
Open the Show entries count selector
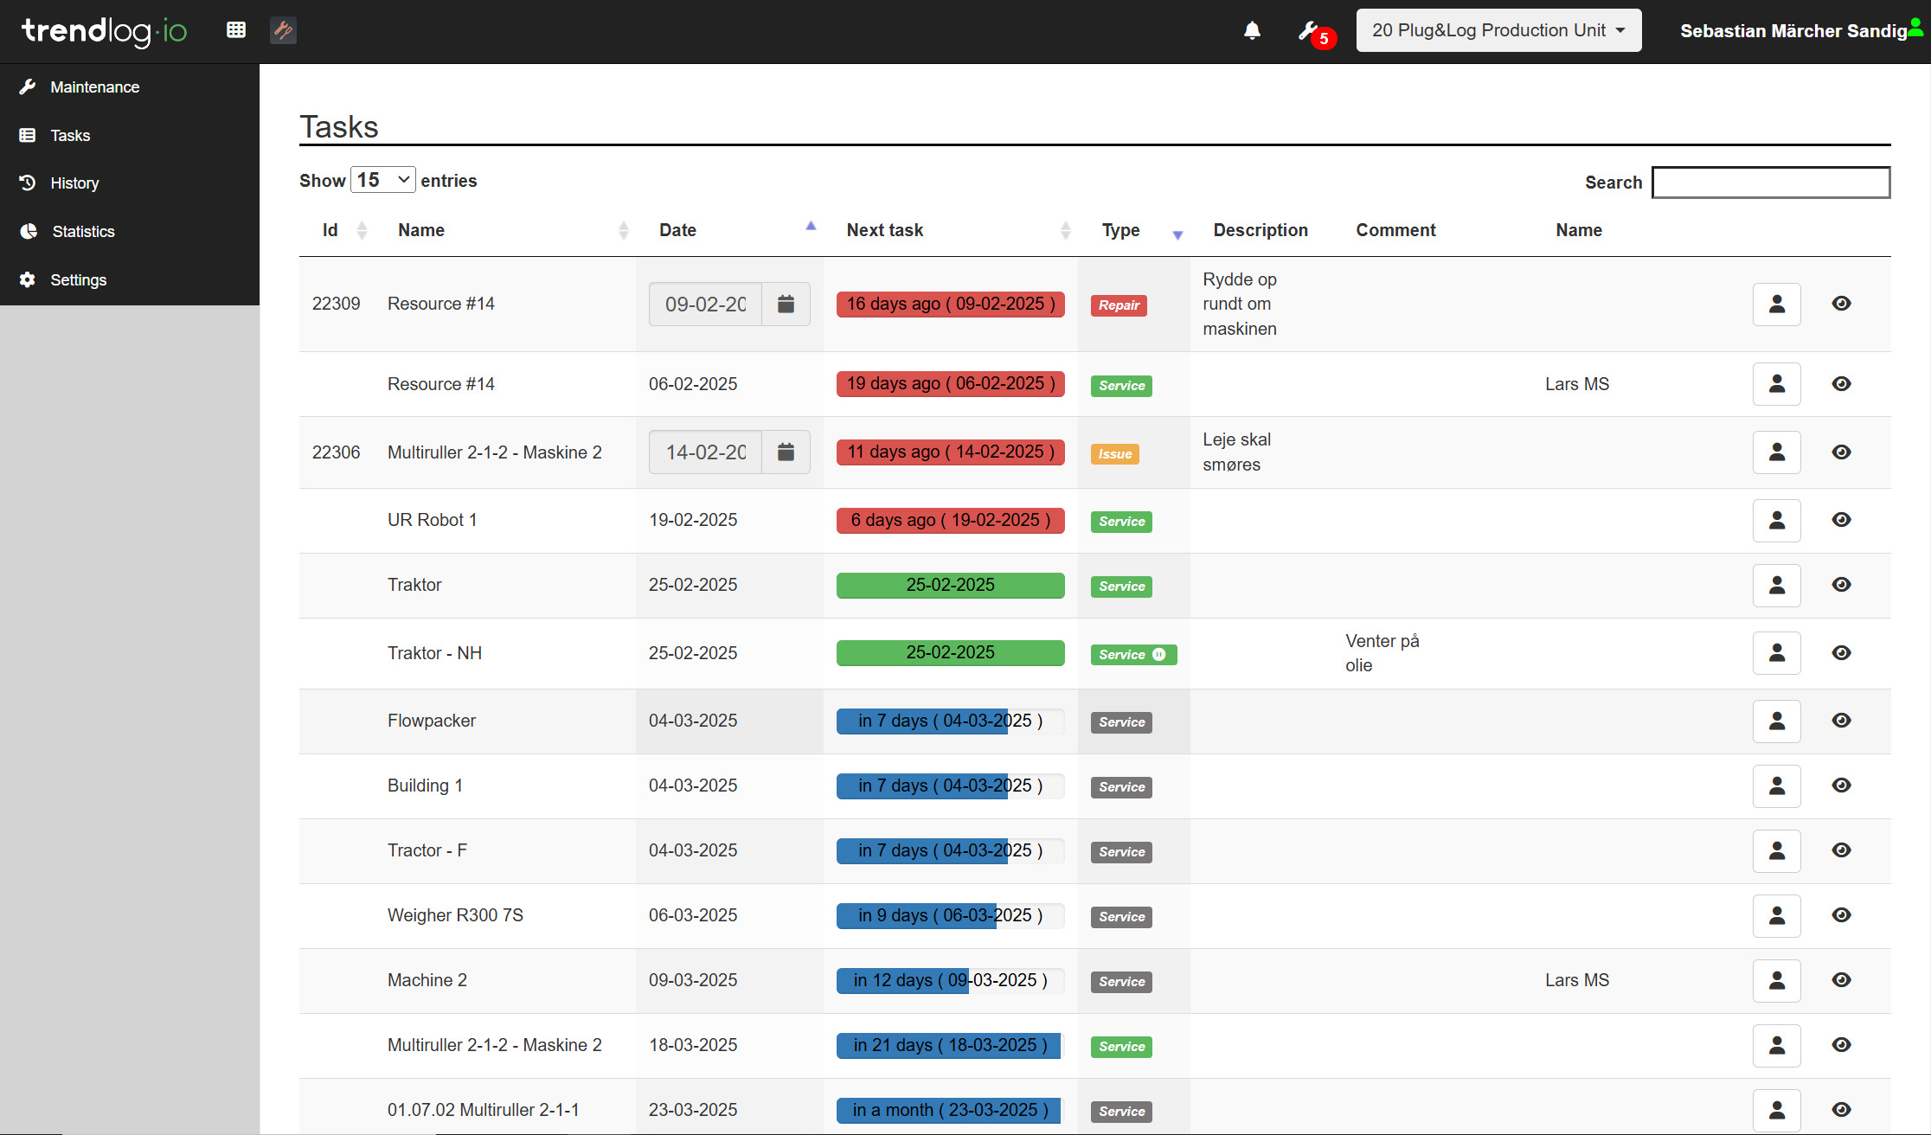point(382,180)
